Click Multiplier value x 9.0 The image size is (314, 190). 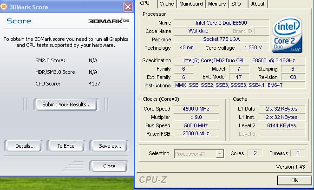click(196, 117)
